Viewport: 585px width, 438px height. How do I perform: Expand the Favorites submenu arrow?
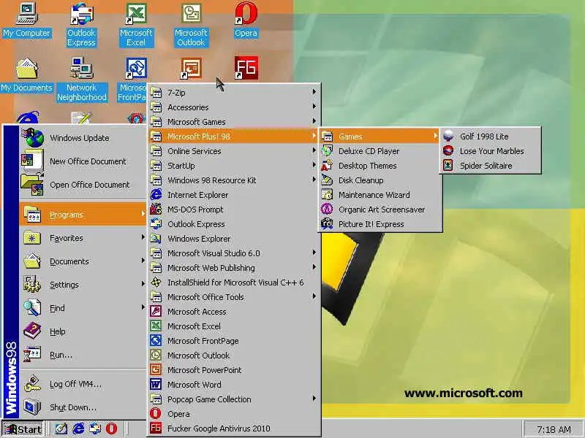click(x=143, y=237)
